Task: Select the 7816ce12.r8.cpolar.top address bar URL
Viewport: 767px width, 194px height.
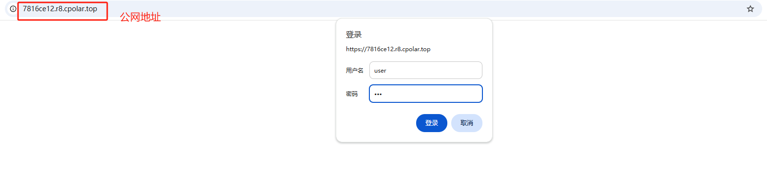Action: click(60, 9)
